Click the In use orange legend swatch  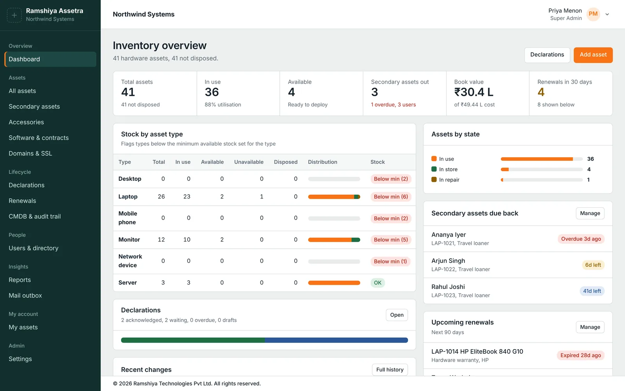[x=434, y=159]
